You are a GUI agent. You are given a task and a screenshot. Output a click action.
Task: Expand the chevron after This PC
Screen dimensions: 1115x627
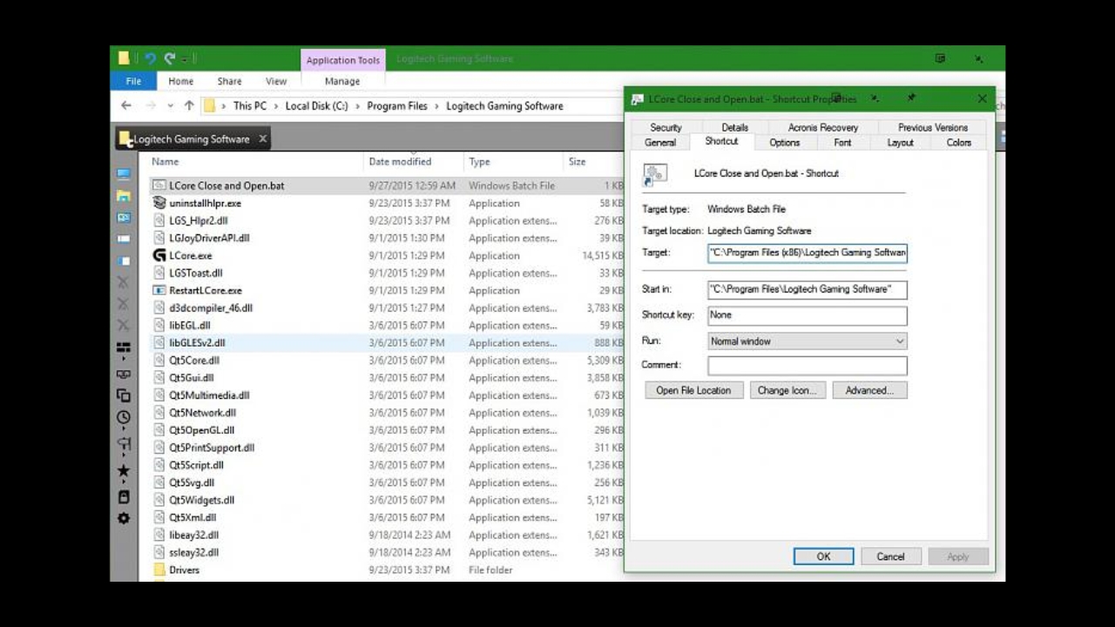276,105
